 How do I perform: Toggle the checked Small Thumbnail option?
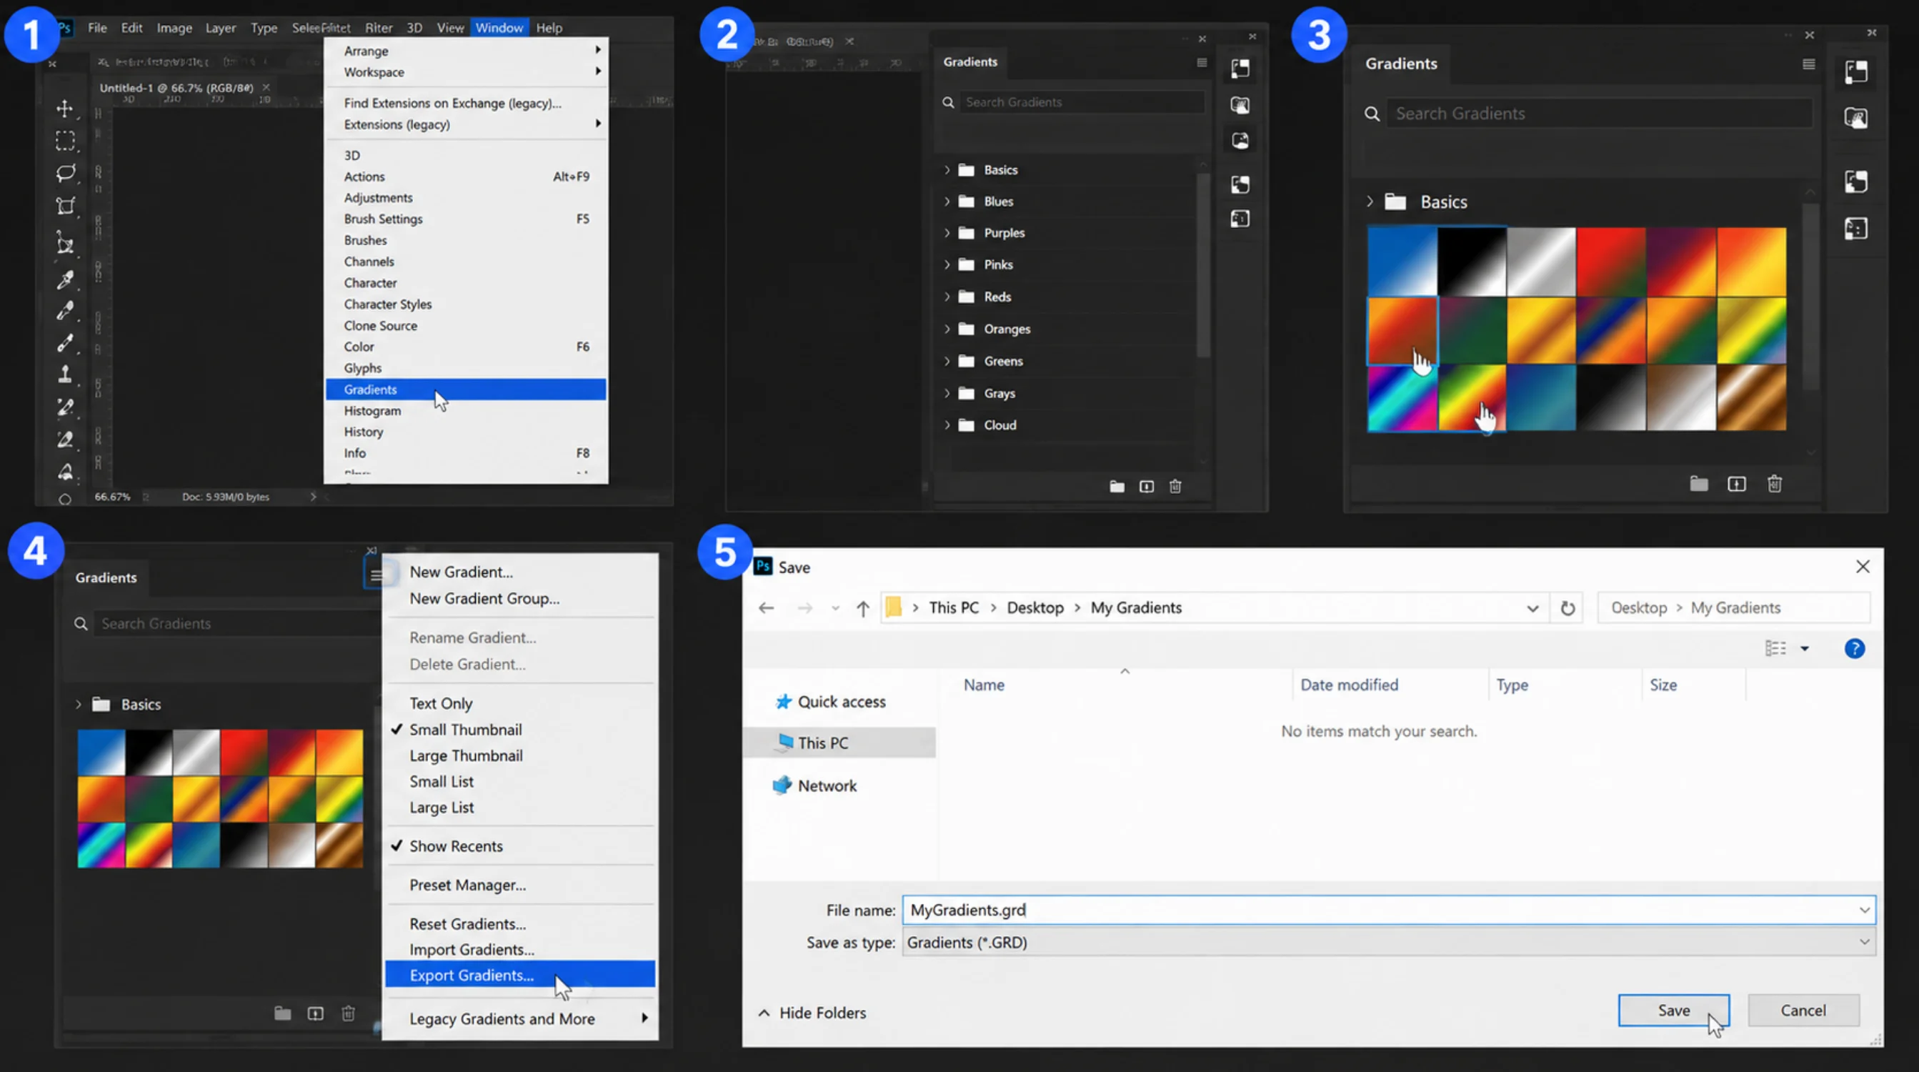point(466,730)
